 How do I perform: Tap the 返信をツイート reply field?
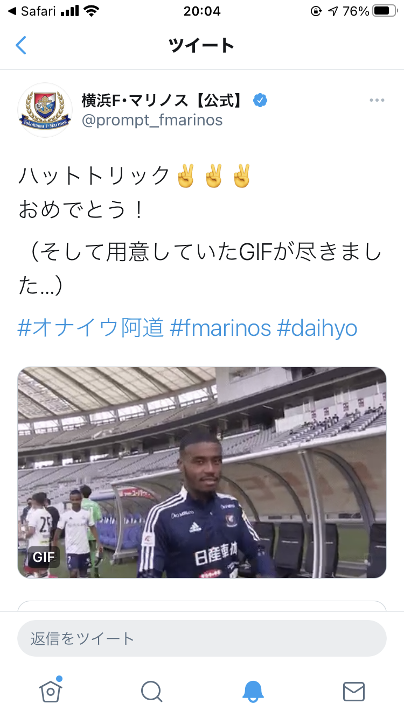pos(202,638)
